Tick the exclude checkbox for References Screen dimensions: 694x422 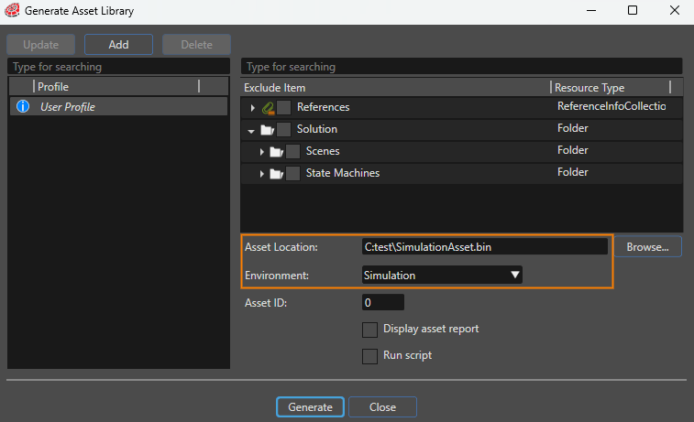(283, 107)
